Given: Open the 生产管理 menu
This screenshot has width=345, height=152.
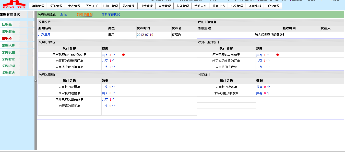Looking at the screenshot, I should [x=74, y=6].
